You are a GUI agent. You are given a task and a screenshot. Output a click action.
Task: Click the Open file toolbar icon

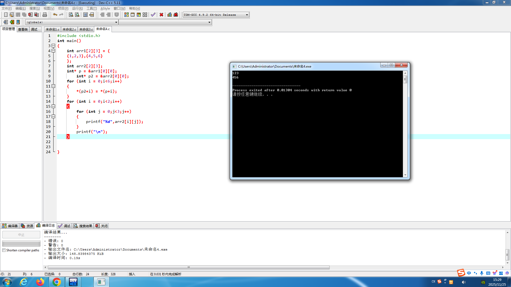[12, 15]
